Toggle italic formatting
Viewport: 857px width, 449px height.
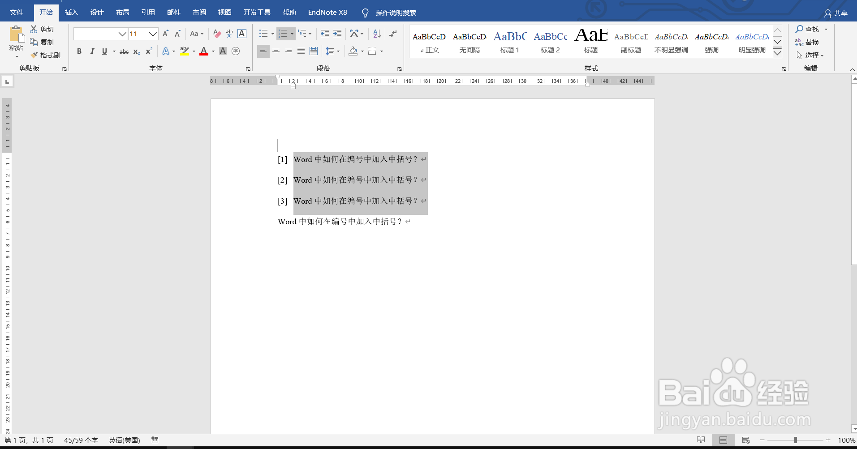(x=92, y=51)
